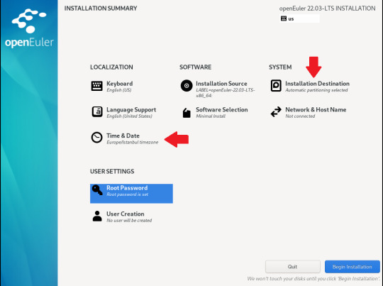This screenshot has width=383, height=286.
Task: Open Network & Host Name label
Action: coord(316,110)
